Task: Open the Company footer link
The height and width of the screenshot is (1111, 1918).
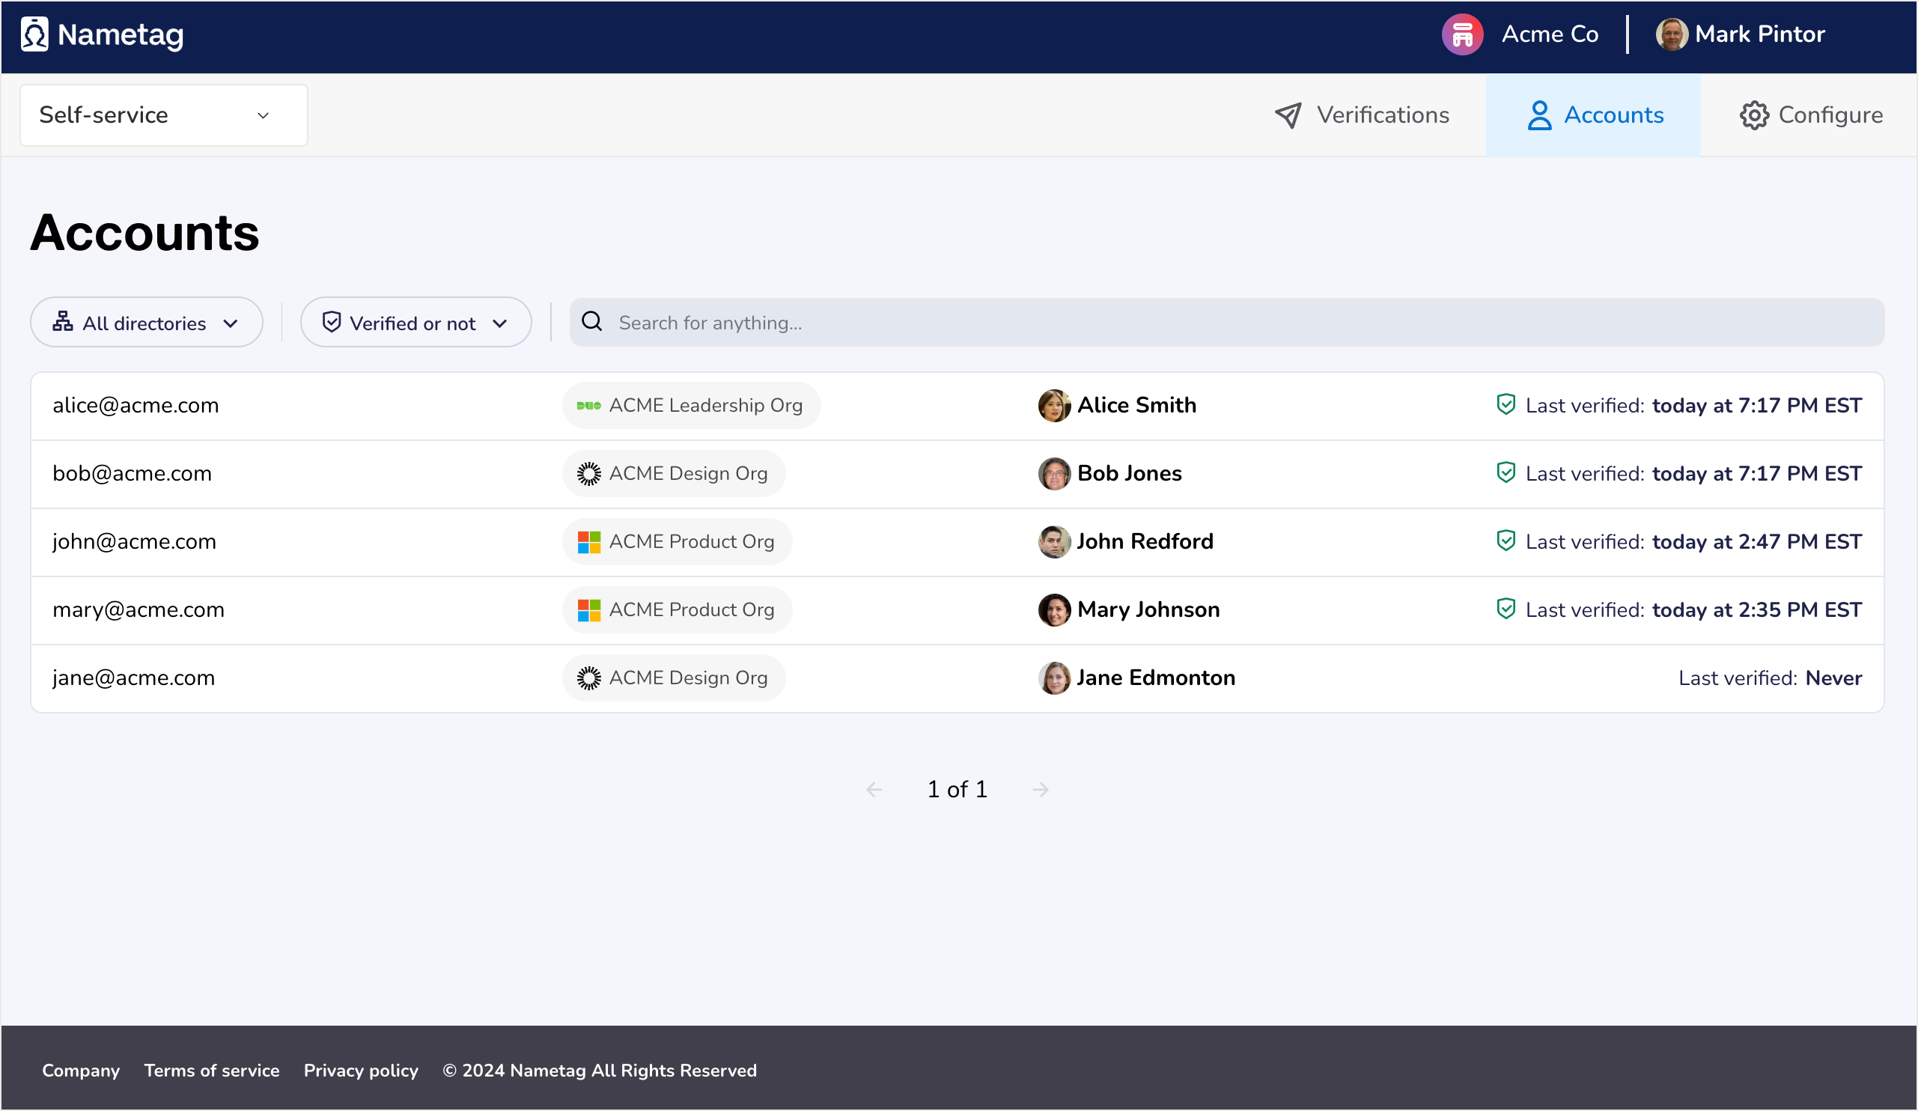Action: click(x=81, y=1071)
